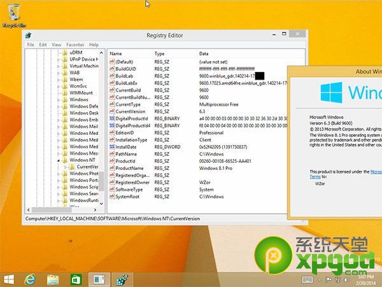382x287 pixels.
Task: Open File Explorer from taskbar
Action: coord(53,279)
